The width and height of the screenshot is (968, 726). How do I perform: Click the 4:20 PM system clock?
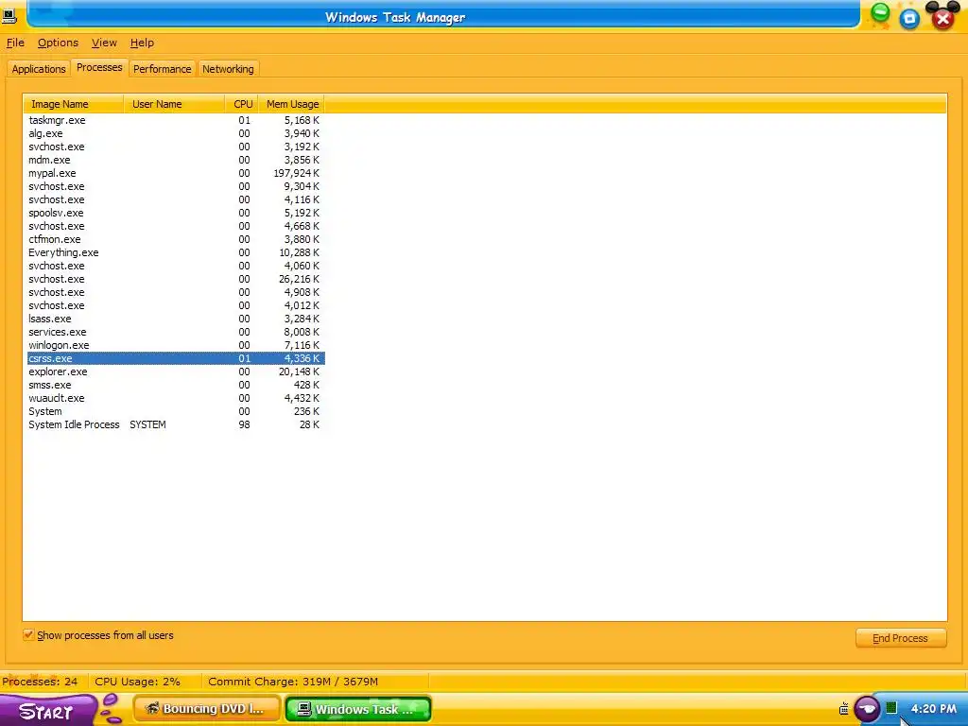click(933, 709)
